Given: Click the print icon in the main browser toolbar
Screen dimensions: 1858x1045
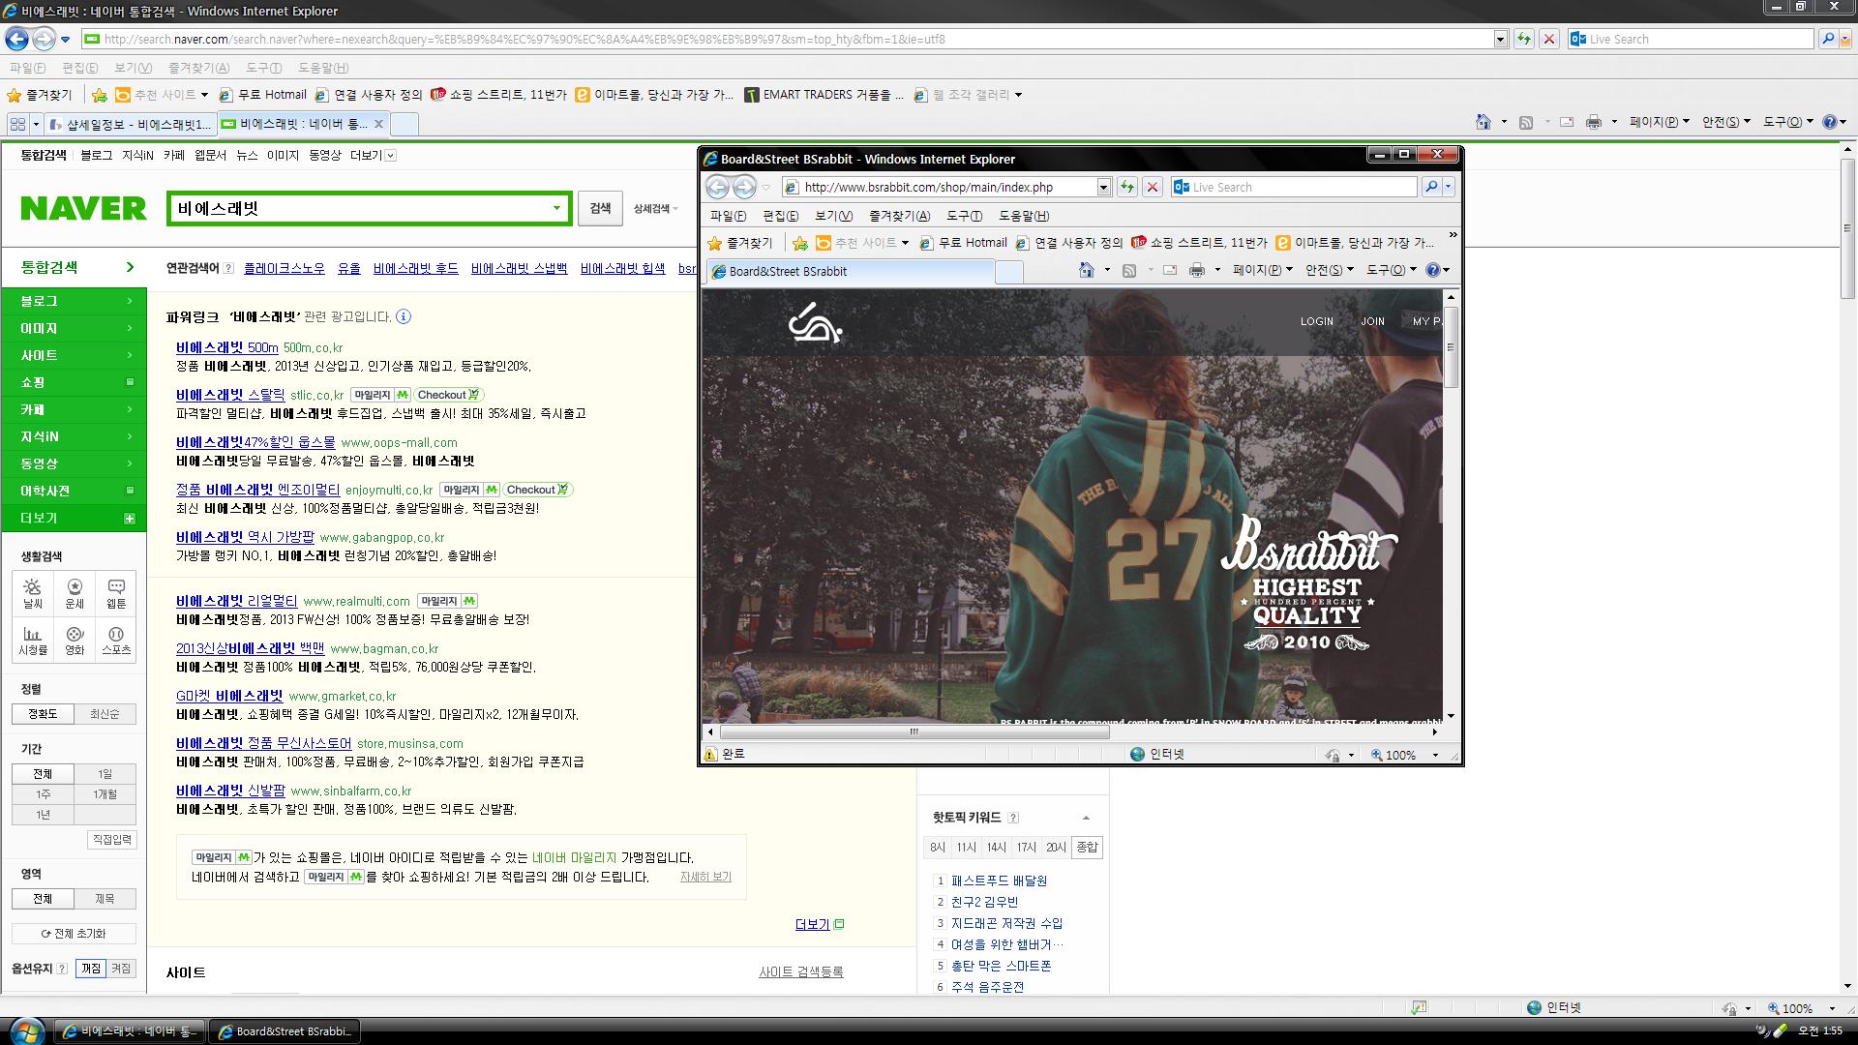Looking at the screenshot, I should click(1593, 122).
